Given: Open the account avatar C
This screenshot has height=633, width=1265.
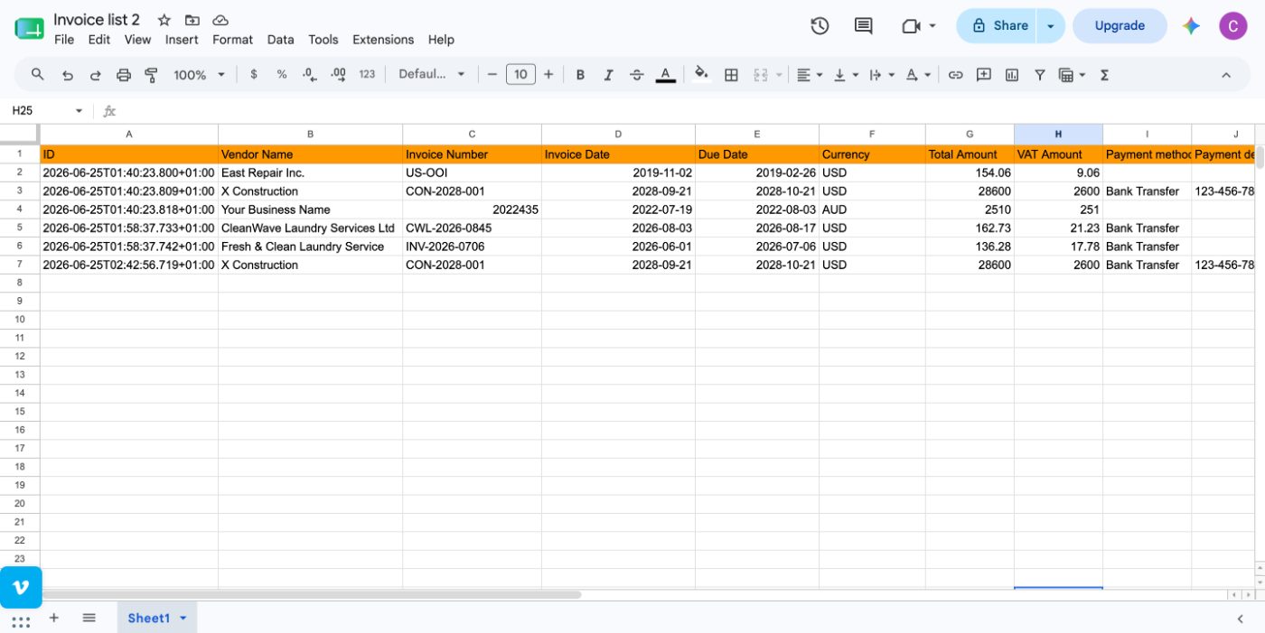Looking at the screenshot, I should tap(1232, 26).
